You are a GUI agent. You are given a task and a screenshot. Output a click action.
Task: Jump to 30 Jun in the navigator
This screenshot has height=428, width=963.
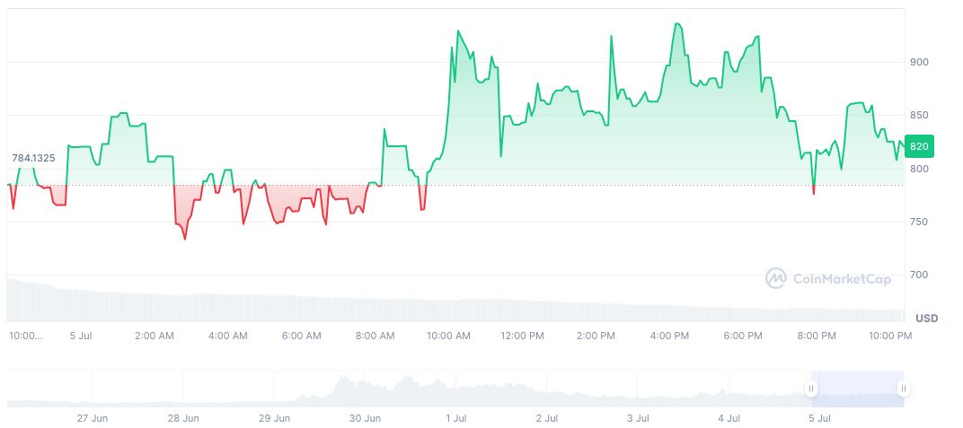coord(365,418)
